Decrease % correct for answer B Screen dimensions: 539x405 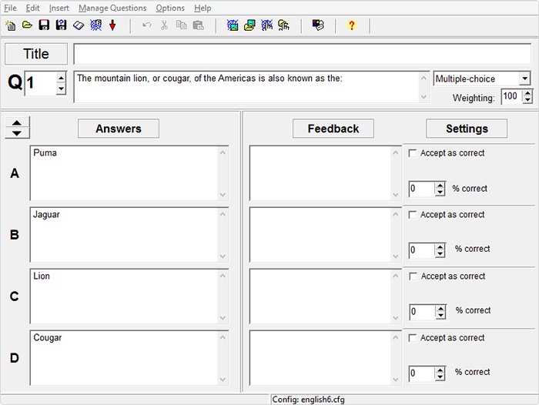(440, 254)
